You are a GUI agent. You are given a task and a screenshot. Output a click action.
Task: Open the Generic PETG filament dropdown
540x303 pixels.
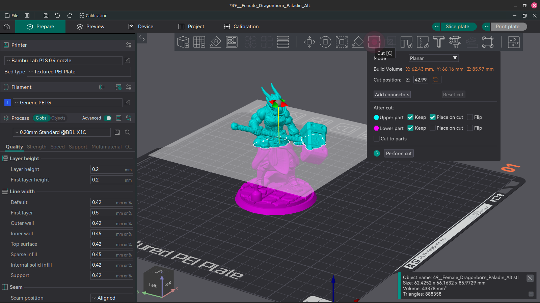click(x=67, y=103)
